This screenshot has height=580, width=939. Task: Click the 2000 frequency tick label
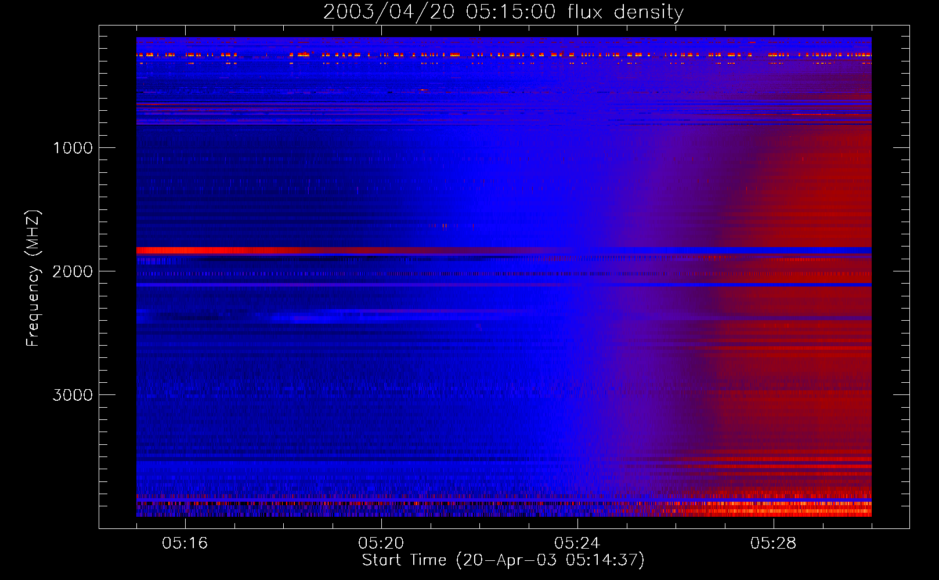73,271
